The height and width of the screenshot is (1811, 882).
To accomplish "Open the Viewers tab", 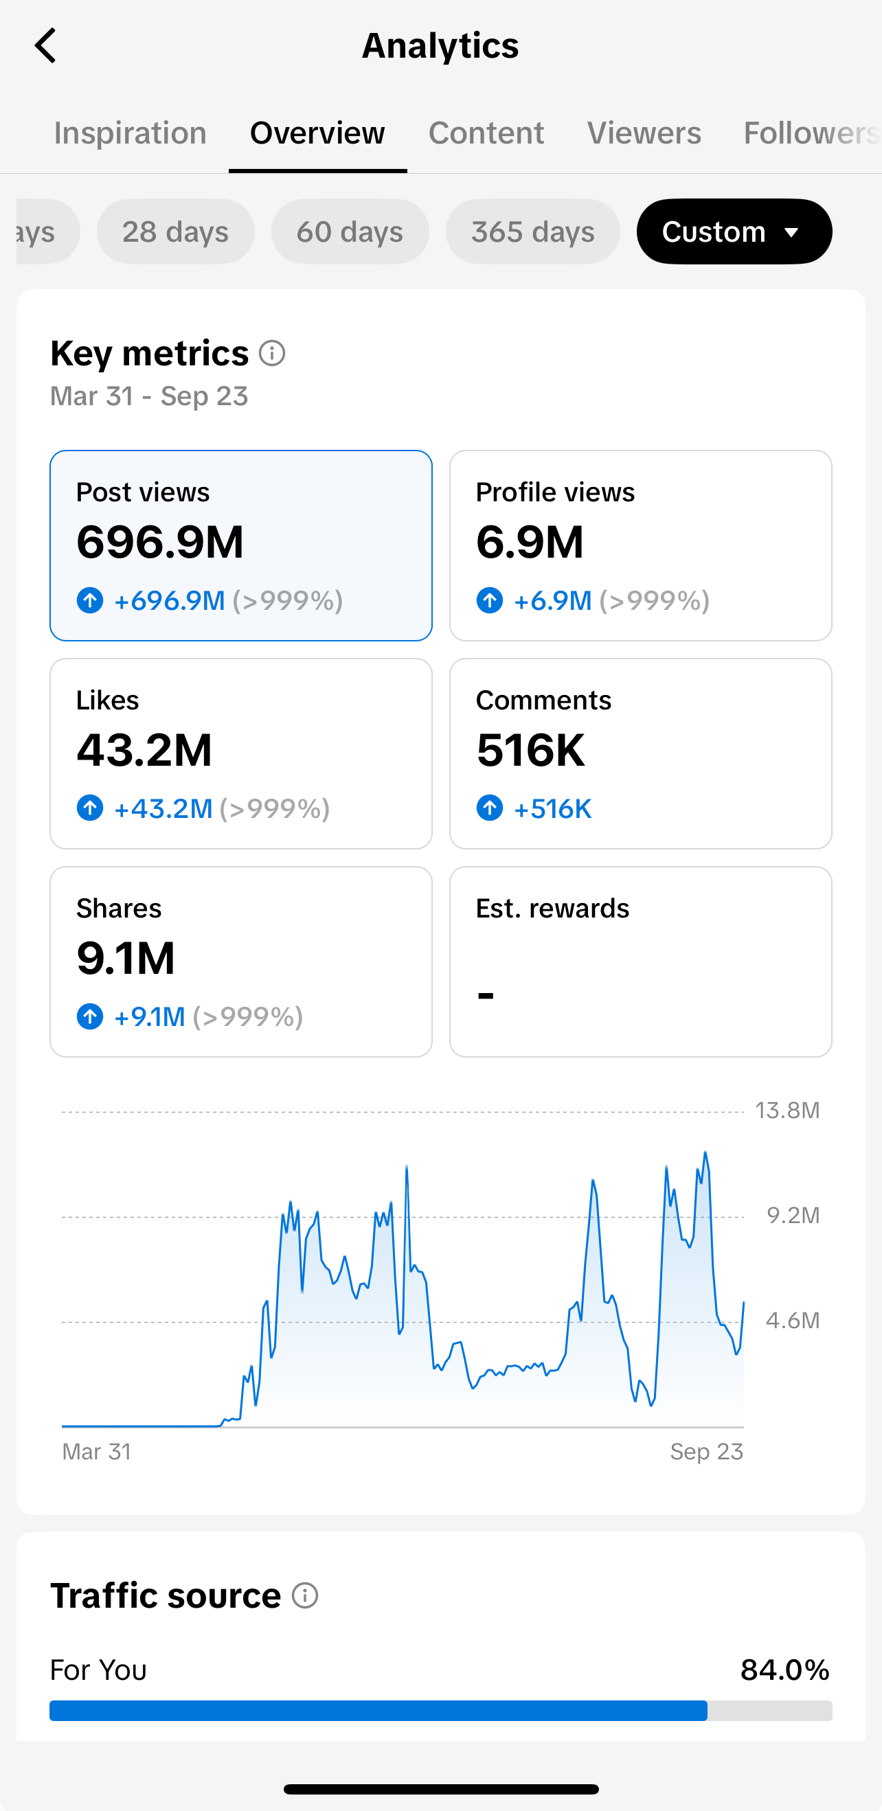I will tap(644, 133).
